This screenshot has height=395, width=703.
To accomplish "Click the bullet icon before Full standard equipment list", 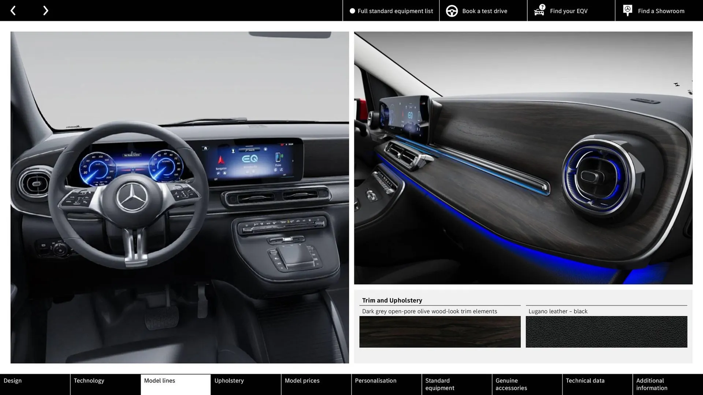I will click(352, 11).
